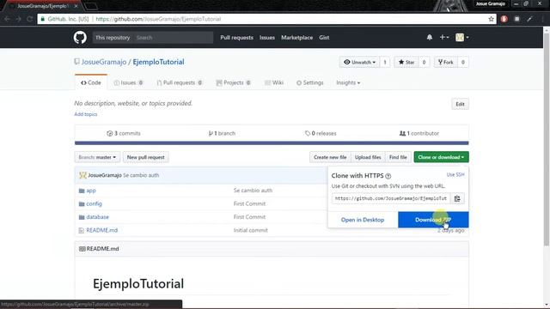Click the red browser extension icon
The width and height of the screenshot is (550, 309).
coord(504,19)
